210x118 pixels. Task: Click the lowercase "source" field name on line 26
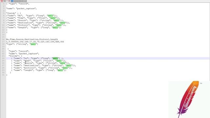pyautogui.click(x=29, y=63)
